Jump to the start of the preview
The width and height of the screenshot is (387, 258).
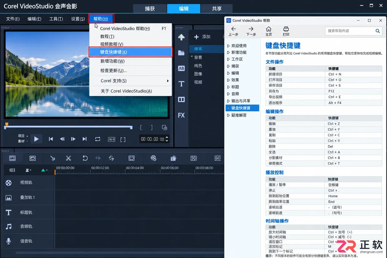click(51, 139)
